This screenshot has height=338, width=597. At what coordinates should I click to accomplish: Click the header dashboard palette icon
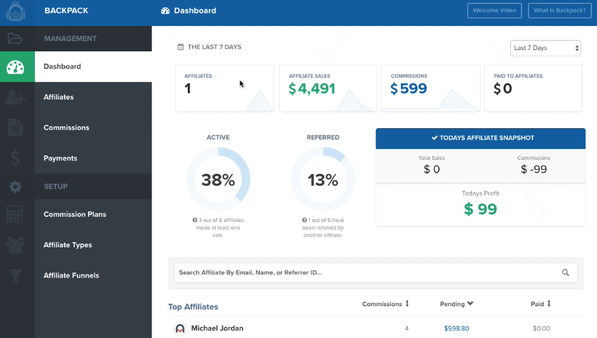165,11
